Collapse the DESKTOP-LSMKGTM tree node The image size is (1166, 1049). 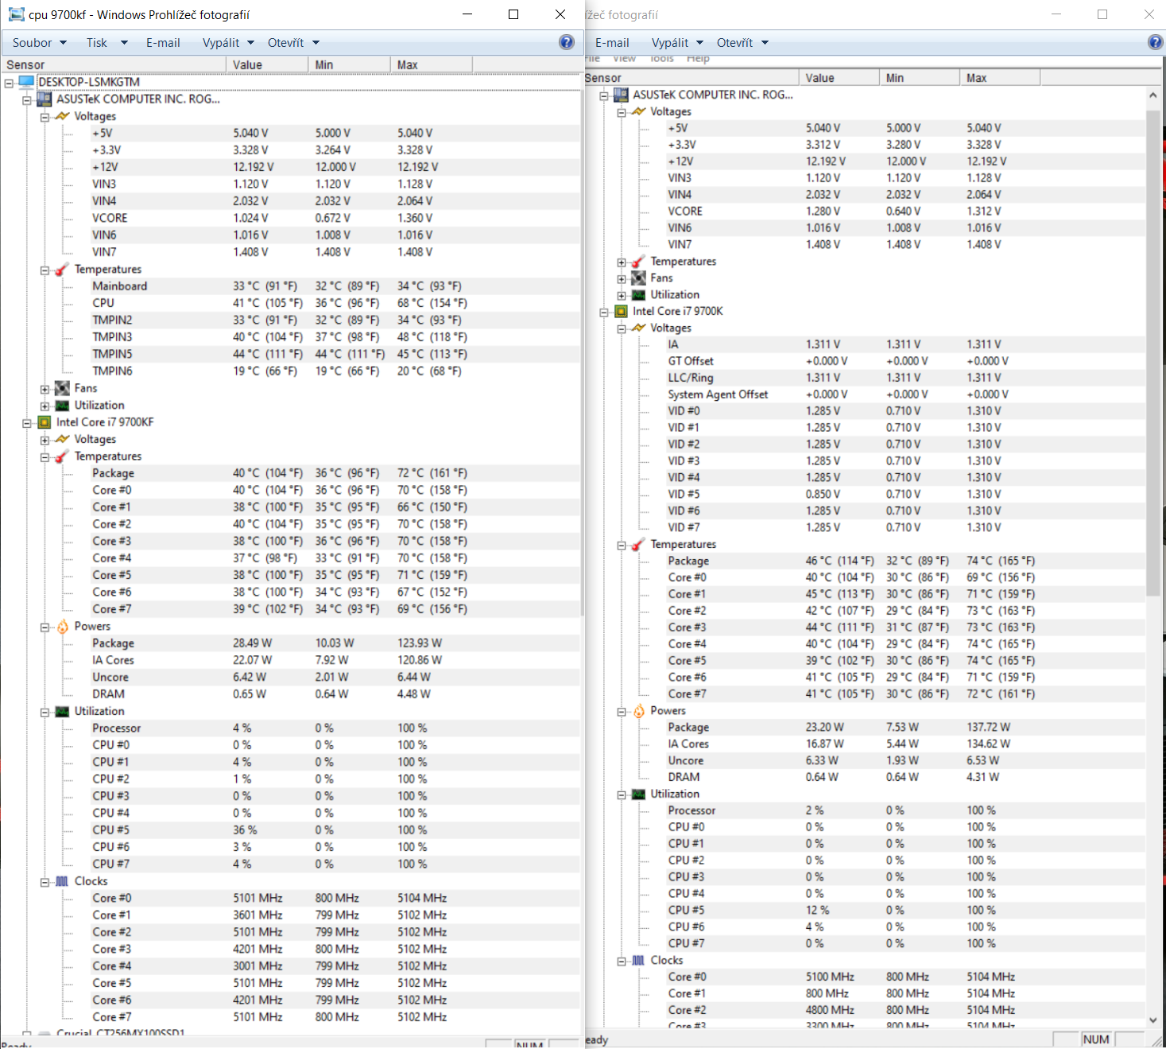(x=9, y=83)
